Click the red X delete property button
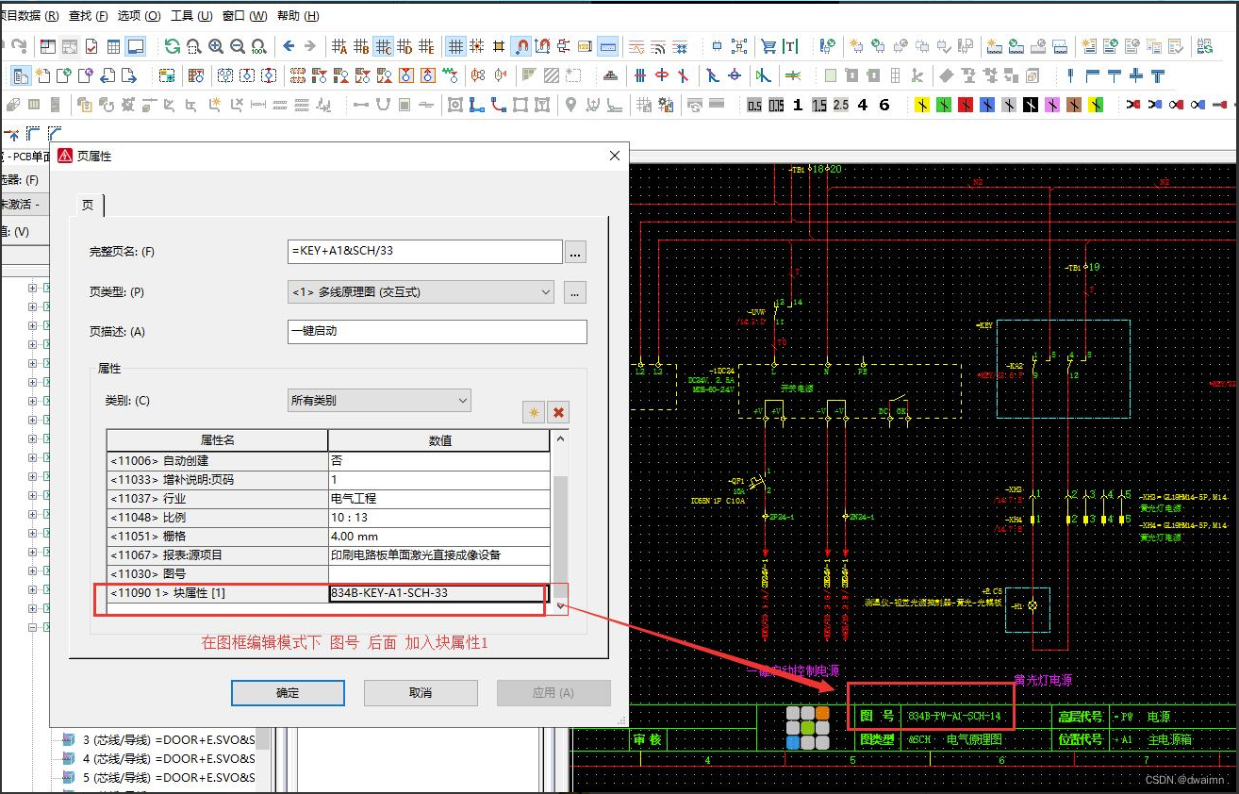Image resolution: width=1239 pixels, height=794 pixels. click(558, 412)
